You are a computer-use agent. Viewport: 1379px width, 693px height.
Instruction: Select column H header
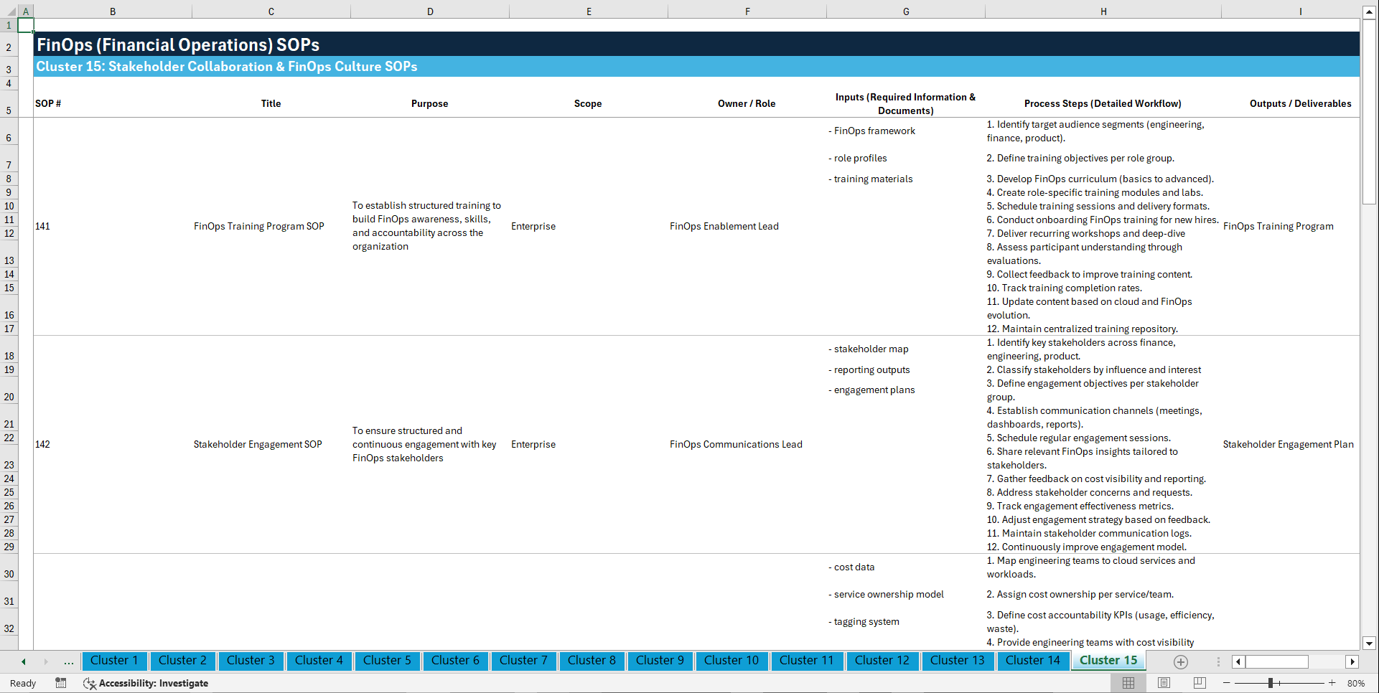[x=1103, y=11]
